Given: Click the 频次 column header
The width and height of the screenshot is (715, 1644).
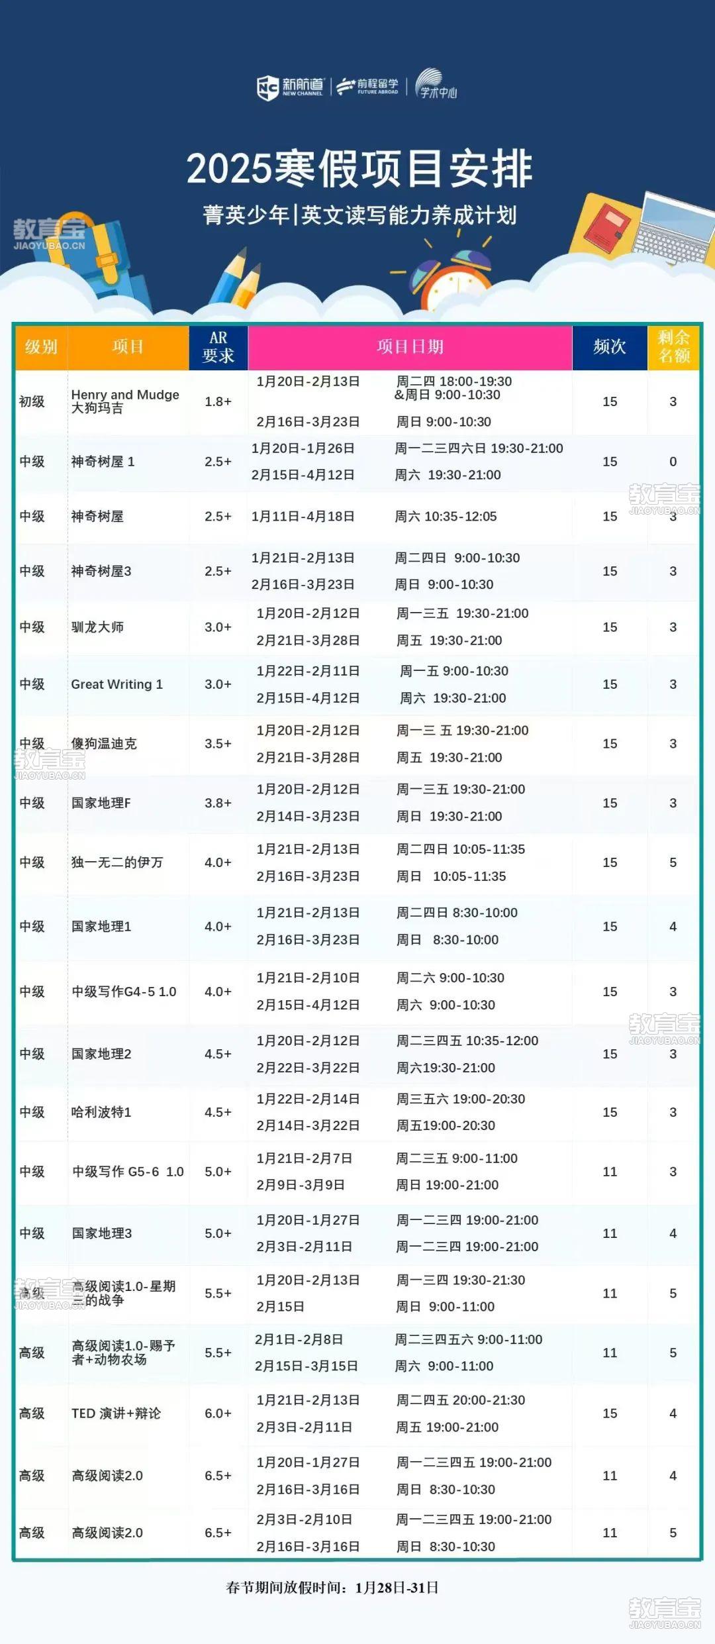Looking at the screenshot, I should [609, 346].
